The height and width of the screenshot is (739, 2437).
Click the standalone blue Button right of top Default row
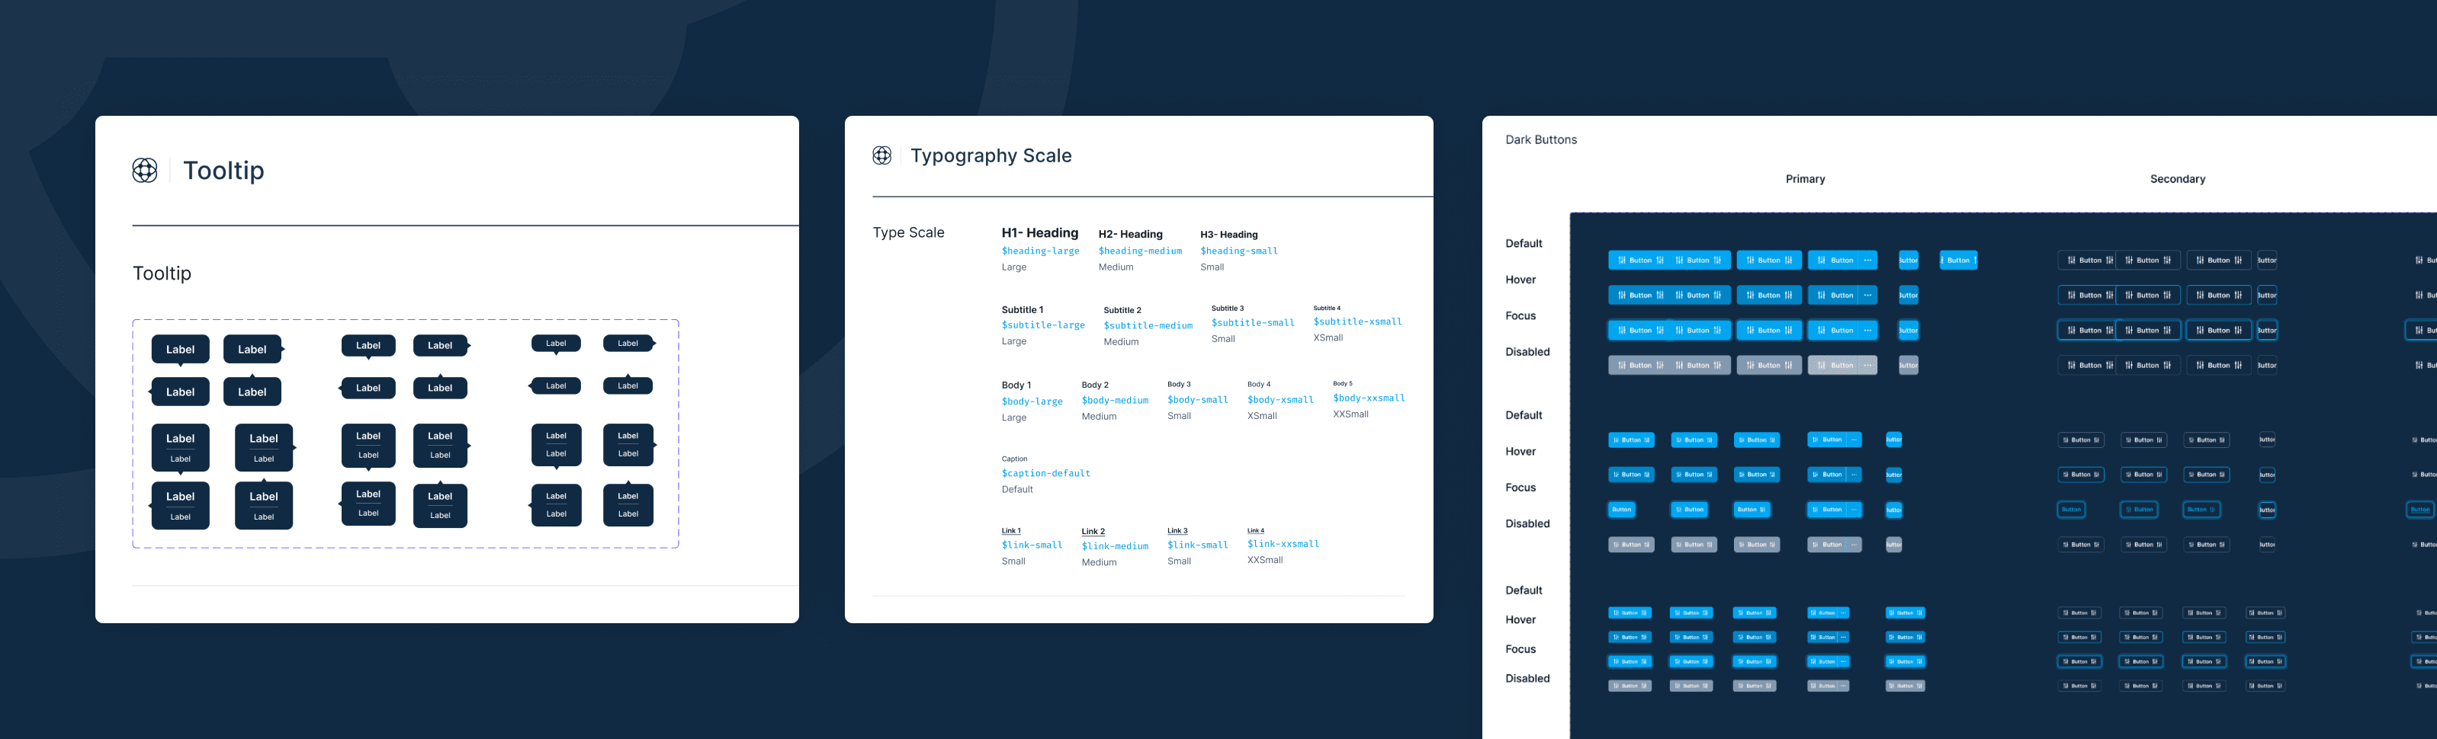(x=1958, y=260)
